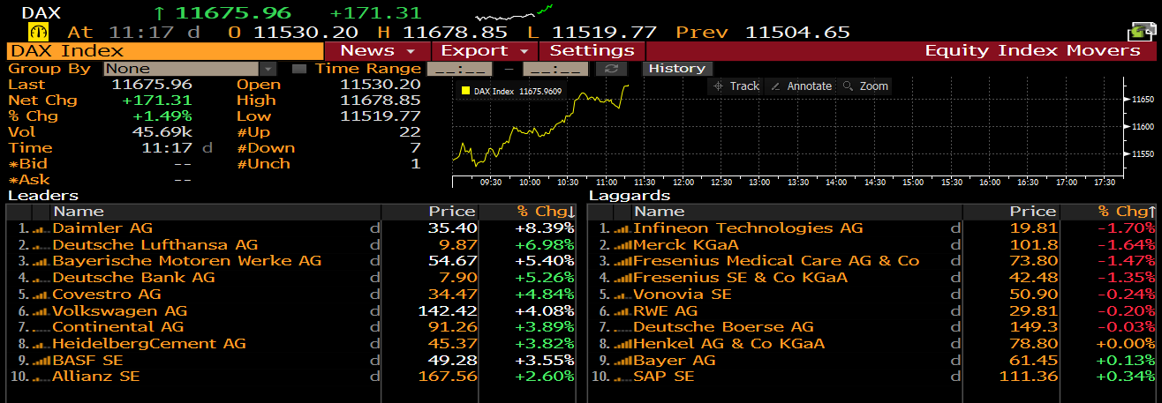Click the bar icon beside Vonovia SE
The height and width of the screenshot is (403, 1162).
tap(622, 295)
